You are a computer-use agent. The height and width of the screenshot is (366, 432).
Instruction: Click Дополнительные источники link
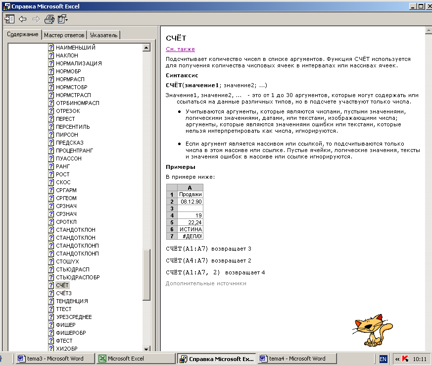click(x=206, y=283)
